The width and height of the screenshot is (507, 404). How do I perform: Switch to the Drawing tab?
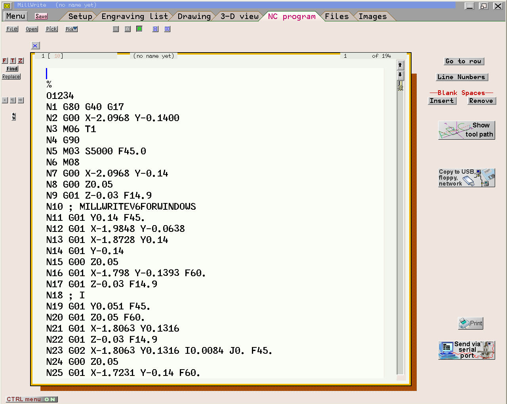(x=194, y=16)
